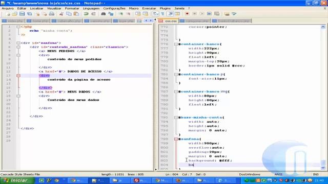This screenshot has height=184, width=328.
Task: Click scroll-up arrow of right editor scrollbar
Action: 323,27
